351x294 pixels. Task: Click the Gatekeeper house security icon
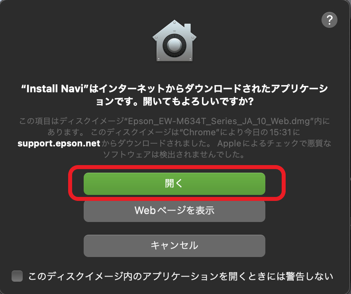175,41
